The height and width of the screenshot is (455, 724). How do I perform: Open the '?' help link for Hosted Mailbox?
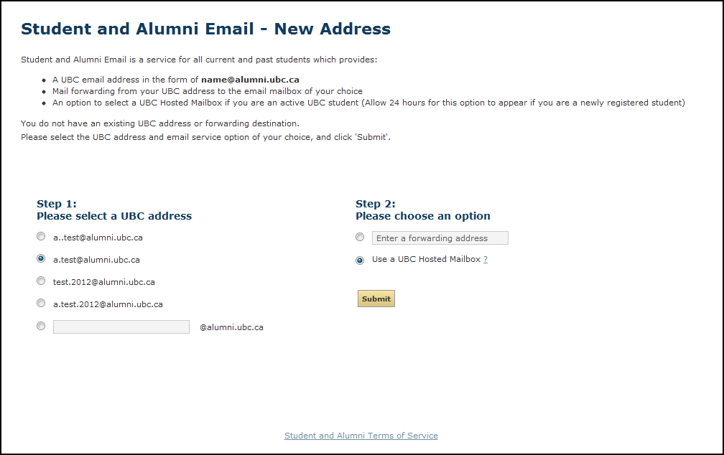tap(486, 260)
